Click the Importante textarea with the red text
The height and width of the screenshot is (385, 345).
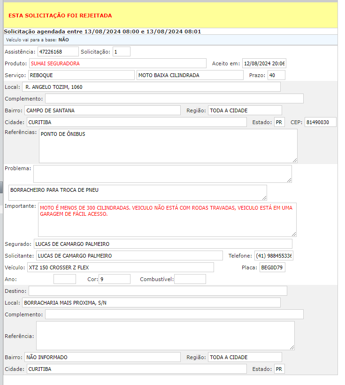click(167, 220)
